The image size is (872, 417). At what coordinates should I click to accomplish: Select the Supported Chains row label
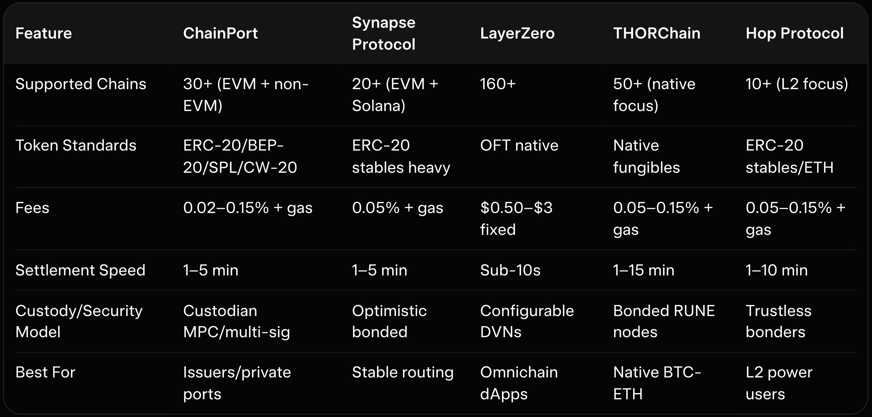(x=81, y=84)
